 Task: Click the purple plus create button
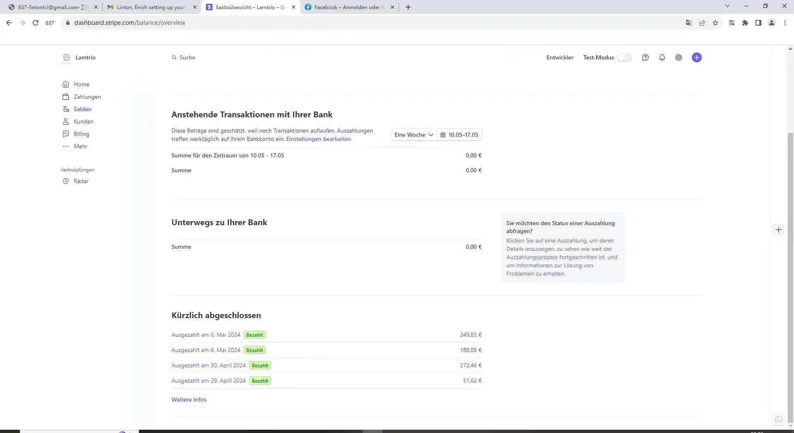click(696, 58)
